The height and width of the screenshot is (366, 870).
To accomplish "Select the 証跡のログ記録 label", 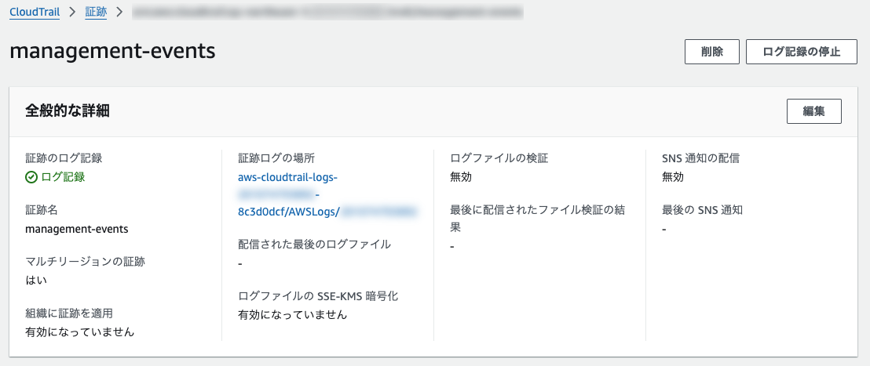I will (64, 158).
